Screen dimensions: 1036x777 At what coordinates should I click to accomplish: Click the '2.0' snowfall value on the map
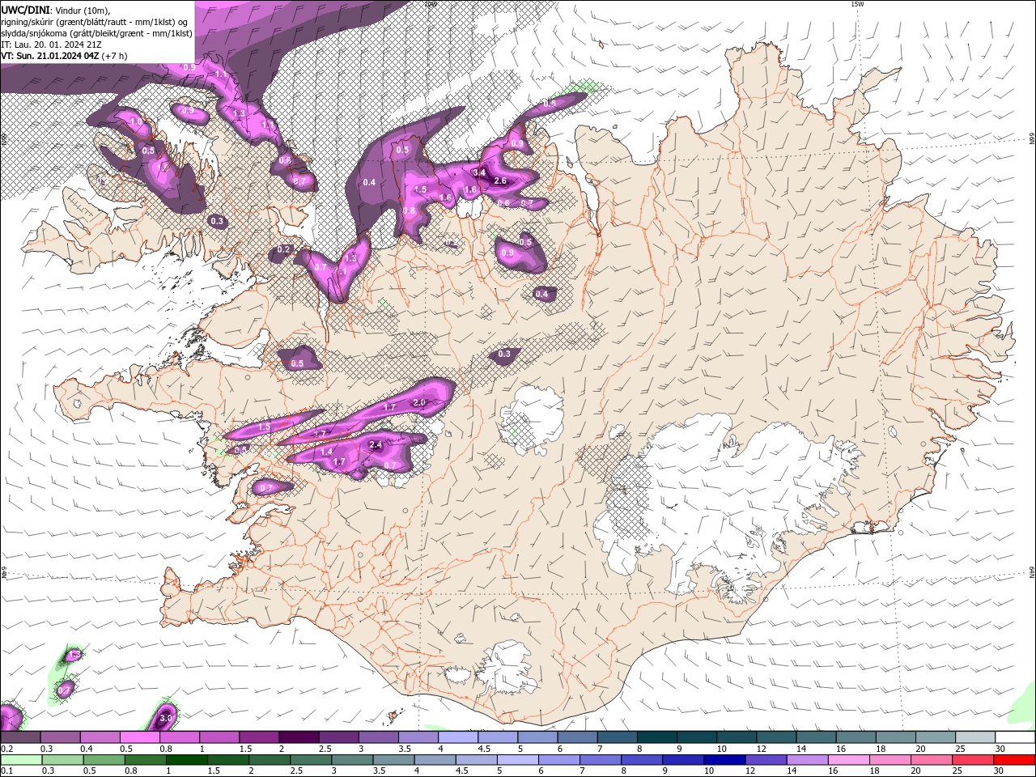tap(419, 402)
